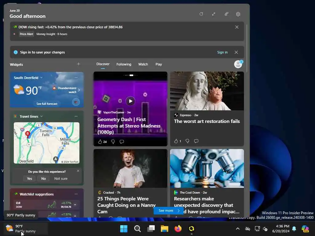The height and width of the screenshot is (236, 315).
Task: Click the widgets board scrollbar
Action: [247, 48]
